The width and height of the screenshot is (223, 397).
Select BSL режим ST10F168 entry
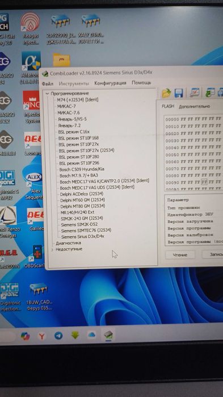[x=79, y=138]
